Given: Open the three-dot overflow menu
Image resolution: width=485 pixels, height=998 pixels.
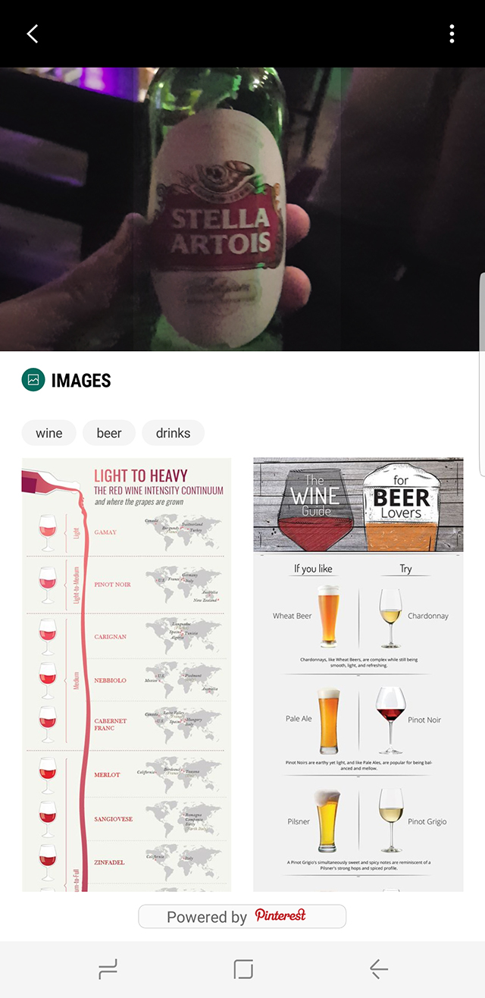Looking at the screenshot, I should 452,33.
